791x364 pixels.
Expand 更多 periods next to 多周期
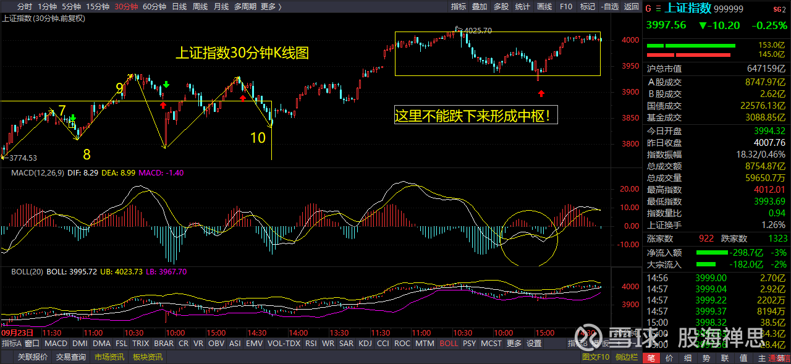[271, 7]
